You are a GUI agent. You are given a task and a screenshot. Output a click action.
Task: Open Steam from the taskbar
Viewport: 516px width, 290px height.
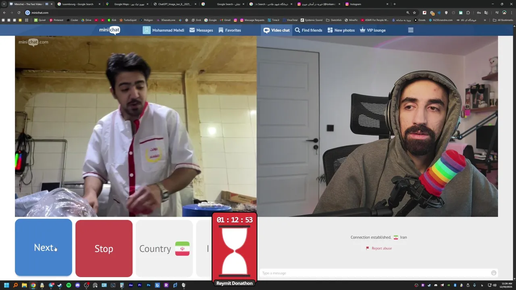[60, 285]
